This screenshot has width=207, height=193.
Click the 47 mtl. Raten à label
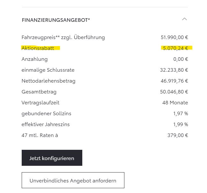pyautogui.click(x=40, y=135)
